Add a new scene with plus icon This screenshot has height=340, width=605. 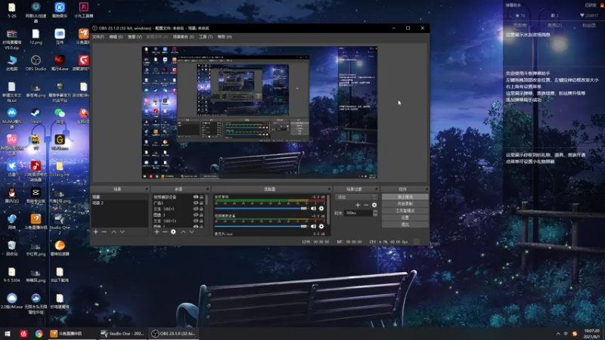[96, 232]
